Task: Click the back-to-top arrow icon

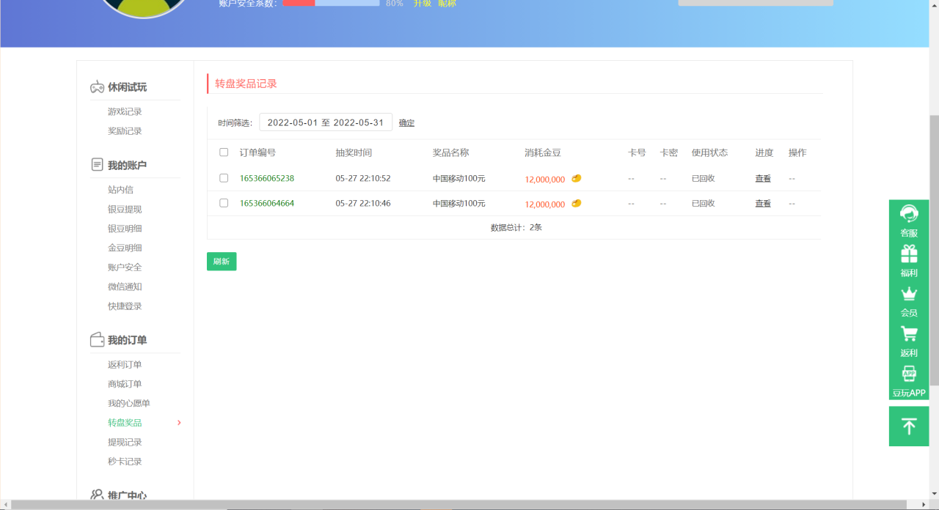Action: (909, 426)
